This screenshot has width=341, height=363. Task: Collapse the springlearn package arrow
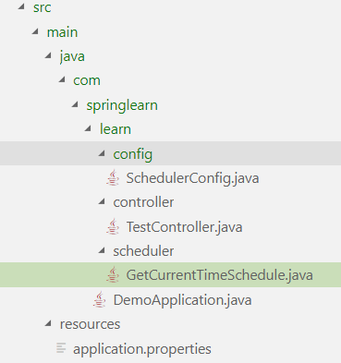pos(75,104)
